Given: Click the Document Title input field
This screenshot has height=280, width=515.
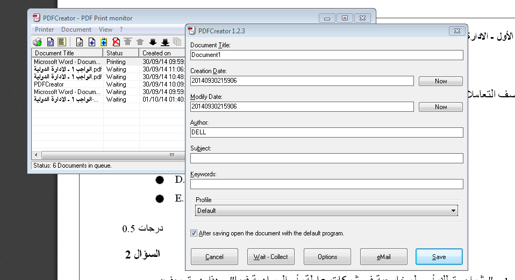Looking at the screenshot, I should (x=326, y=55).
